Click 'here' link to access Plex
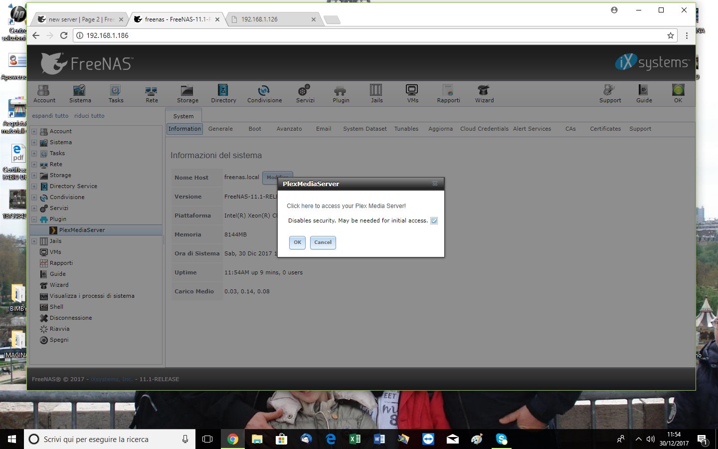The height and width of the screenshot is (449, 718). point(307,206)
